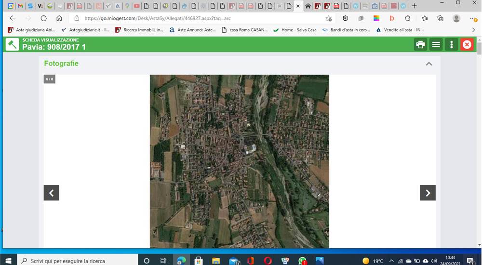Image resolution: width=482 pixels, height=265 pixels.
Task: Open WhatsApp from the taskbar
Action: [303, 261]
